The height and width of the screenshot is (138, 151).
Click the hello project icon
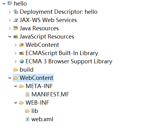[10, 3]
